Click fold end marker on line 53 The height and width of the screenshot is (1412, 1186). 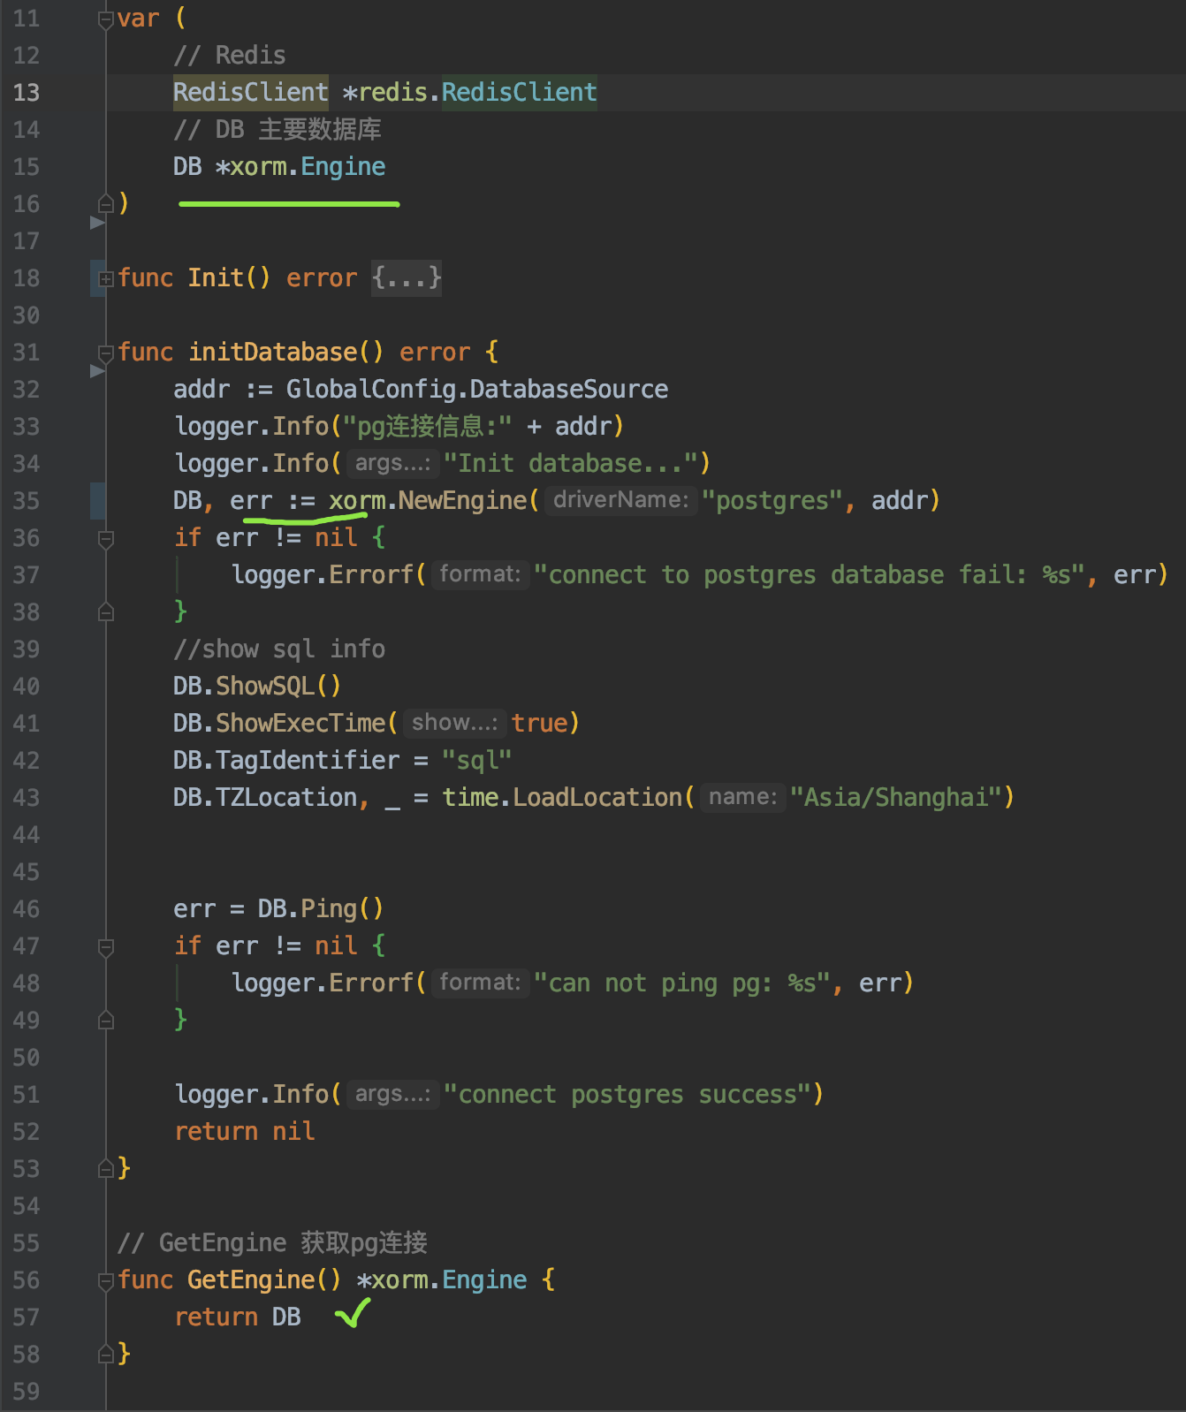point(106,1169)
